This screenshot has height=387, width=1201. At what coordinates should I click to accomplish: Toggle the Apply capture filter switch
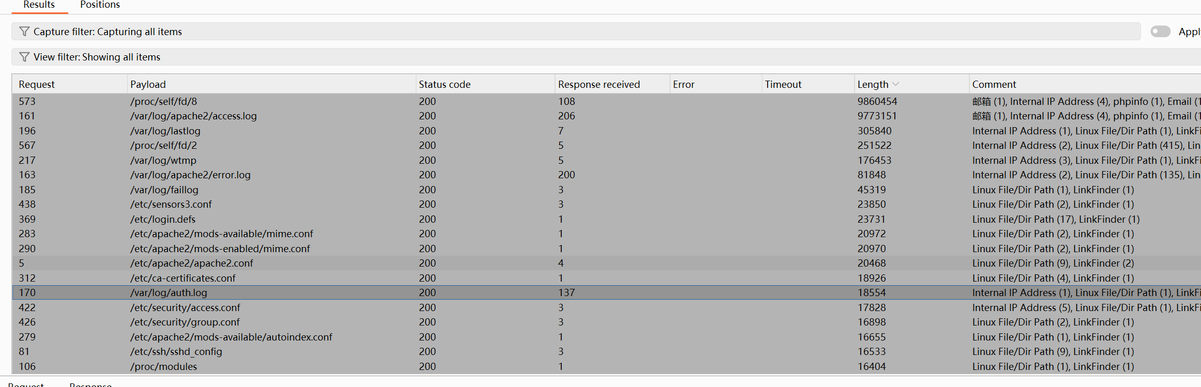[1160, 32]
